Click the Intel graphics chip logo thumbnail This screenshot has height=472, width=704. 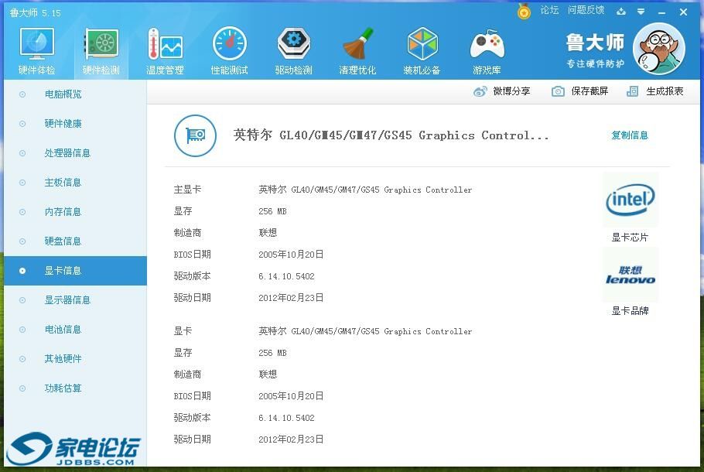tap(631, 199)
